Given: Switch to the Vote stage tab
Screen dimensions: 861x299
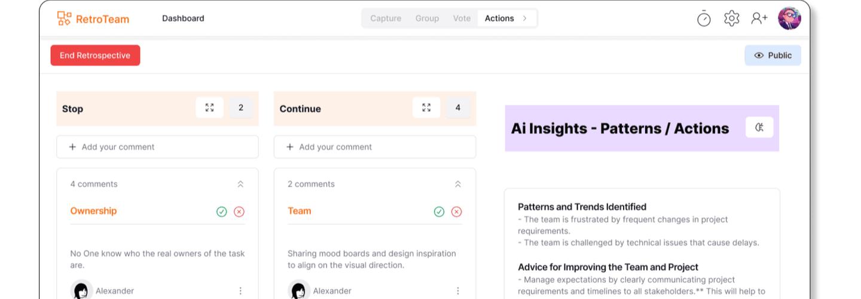Looking at the screenshot, I should (462, 19).
